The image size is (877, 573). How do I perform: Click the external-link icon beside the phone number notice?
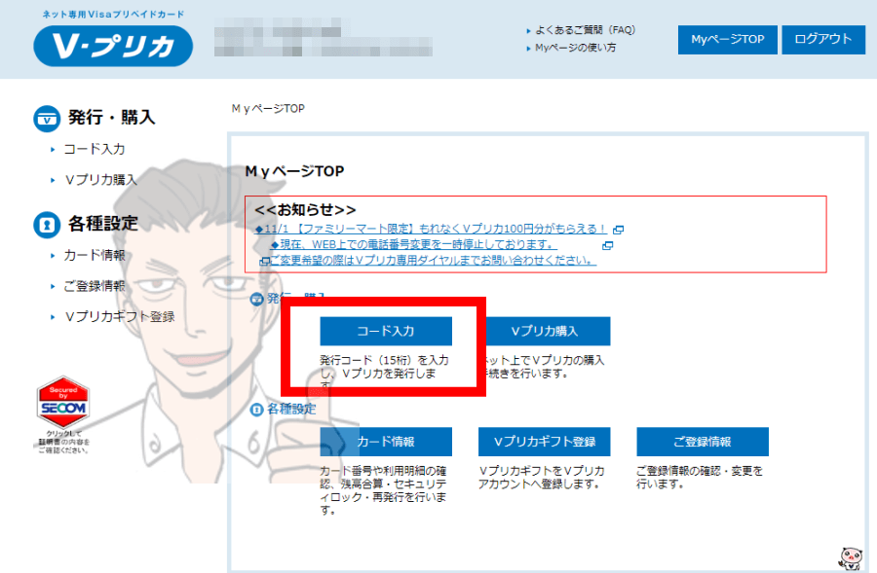[x=607, y=245]
